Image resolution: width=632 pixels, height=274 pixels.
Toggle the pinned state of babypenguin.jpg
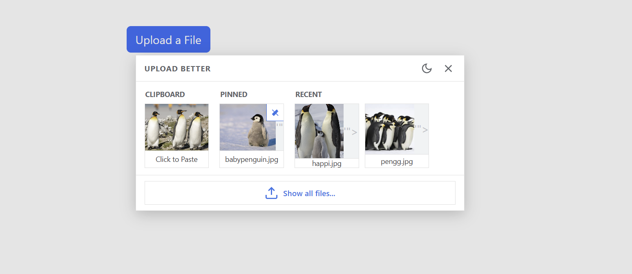coord(275,112)
